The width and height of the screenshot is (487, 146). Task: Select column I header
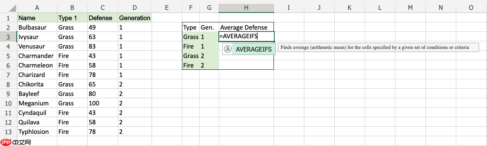point(289,8)
